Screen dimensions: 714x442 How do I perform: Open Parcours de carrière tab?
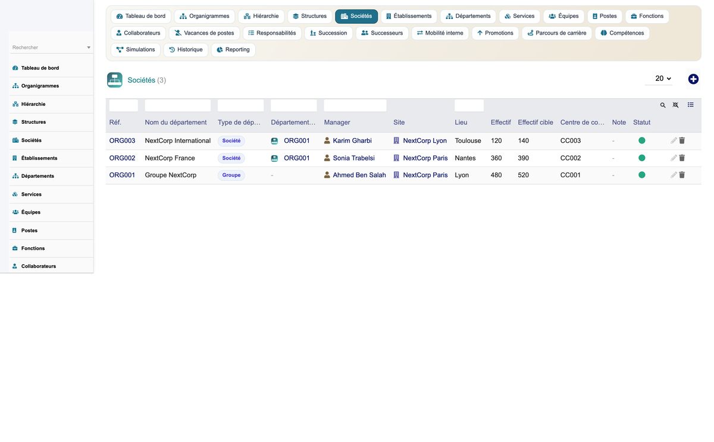(x=557, y=33)
